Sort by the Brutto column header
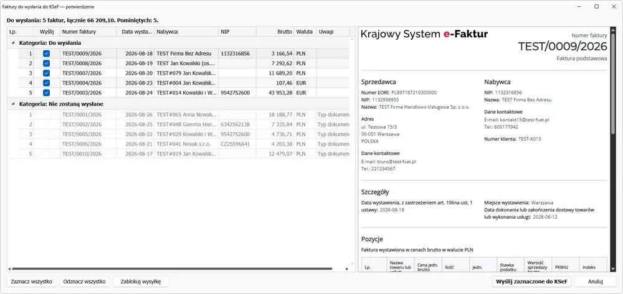Image resolution: width=623 pixels, height=294 pixels. [275, 32]
